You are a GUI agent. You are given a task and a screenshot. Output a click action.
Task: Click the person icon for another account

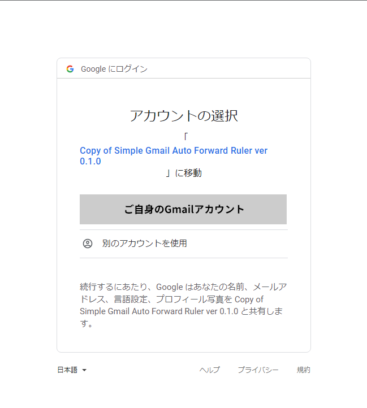(x=88, y=244)
